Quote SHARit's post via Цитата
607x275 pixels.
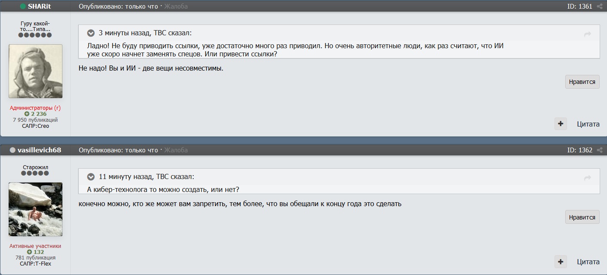pos(588,124)
